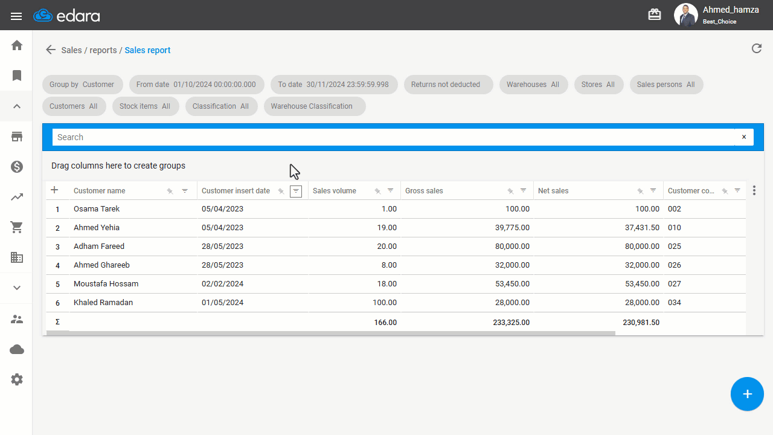This screenshot has height=435, width=773.
Task: Select the Ahmed Yehia customer cell
Action: coord(133,228)
